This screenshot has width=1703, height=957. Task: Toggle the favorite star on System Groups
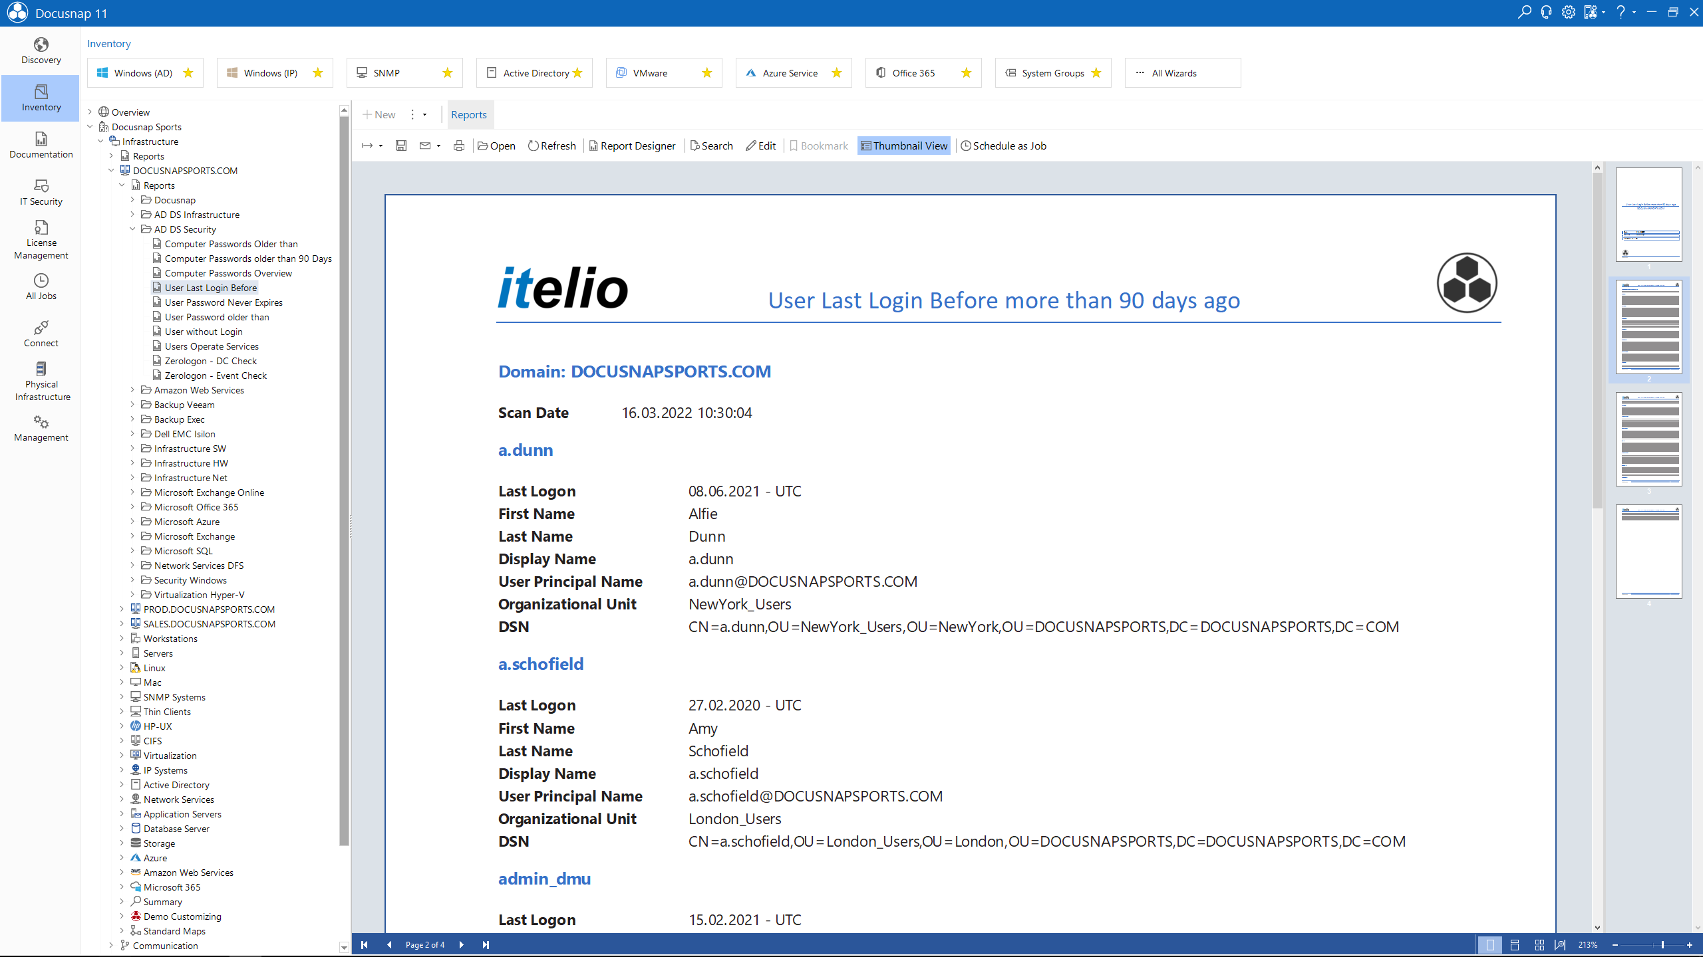point(1096,72)
